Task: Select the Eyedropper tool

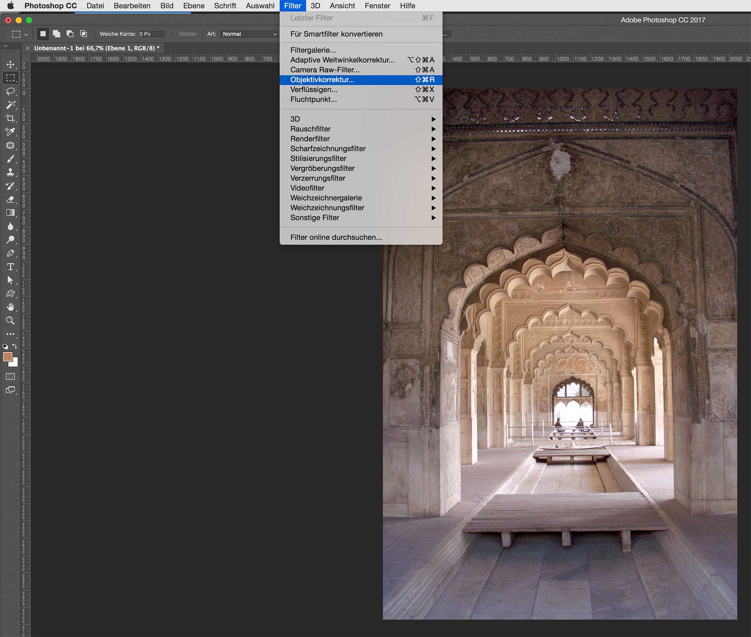Action: 10,132
